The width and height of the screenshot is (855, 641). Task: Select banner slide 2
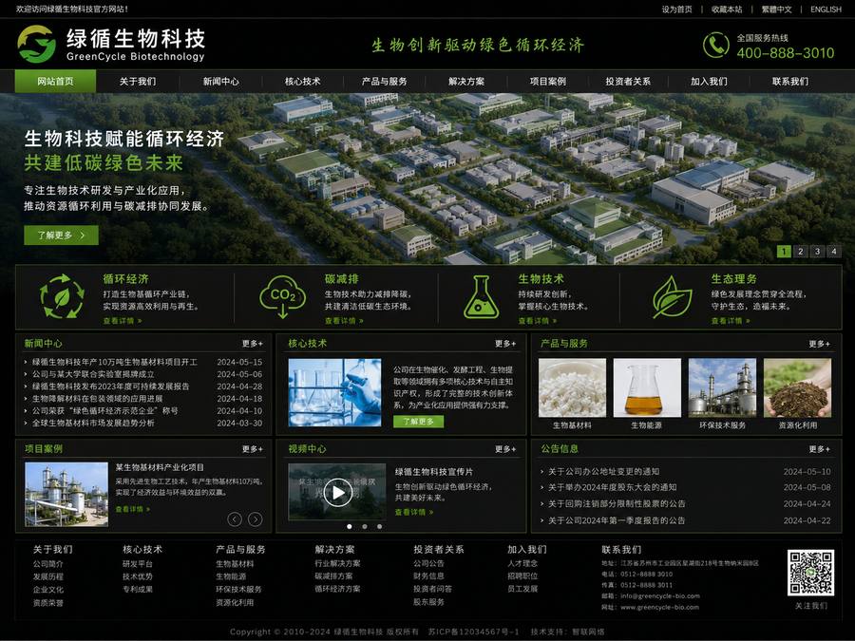(x=801, y=252)
